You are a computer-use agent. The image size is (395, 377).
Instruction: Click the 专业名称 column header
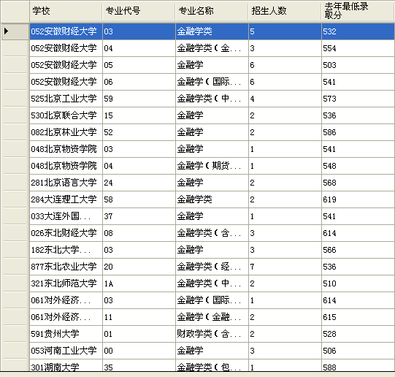[212, 11]
